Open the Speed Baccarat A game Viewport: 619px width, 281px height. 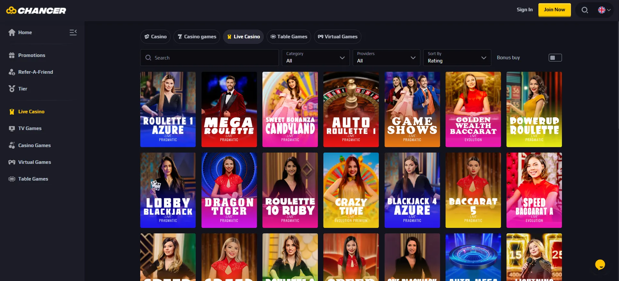[534, 190]
